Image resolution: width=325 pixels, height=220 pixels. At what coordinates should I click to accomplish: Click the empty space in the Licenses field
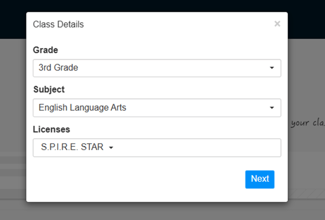(203, 148)
